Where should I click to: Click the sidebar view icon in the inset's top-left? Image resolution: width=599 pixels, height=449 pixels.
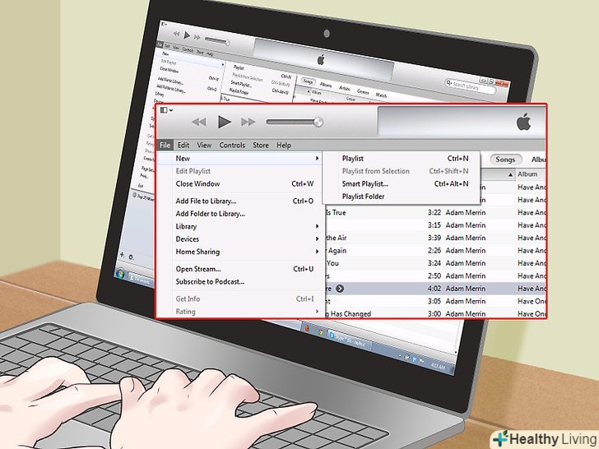click(x=164, y=110)
